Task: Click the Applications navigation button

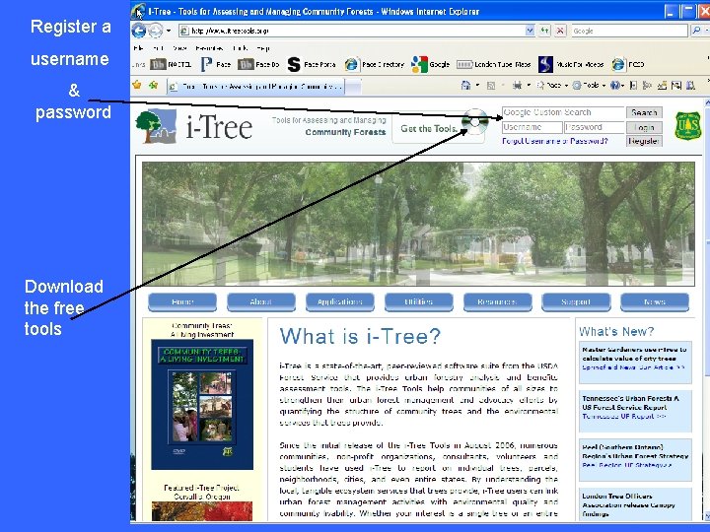Action: coord(339,301)
